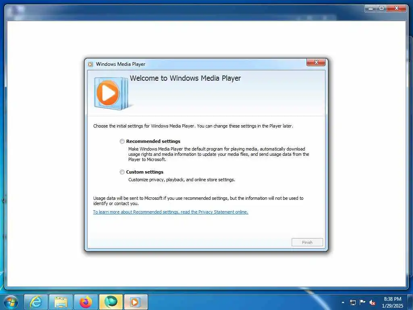This screenshot has width=413, height=310.
Task: Click the 'Customize privacy, playback' description text
Action: tap(182, 180)
